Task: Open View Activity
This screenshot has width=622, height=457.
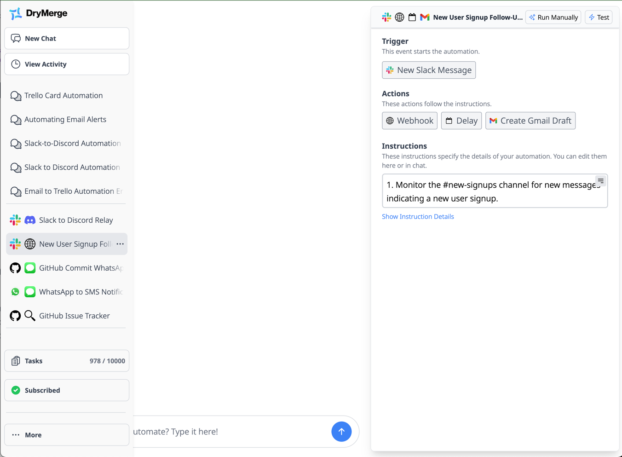Action: tap(67, 64)
